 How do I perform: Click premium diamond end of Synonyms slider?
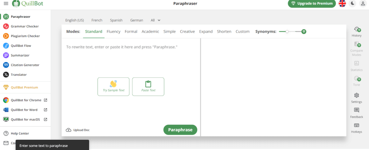point(304,31)
